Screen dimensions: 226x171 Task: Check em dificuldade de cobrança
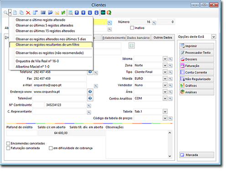point(51,148)
